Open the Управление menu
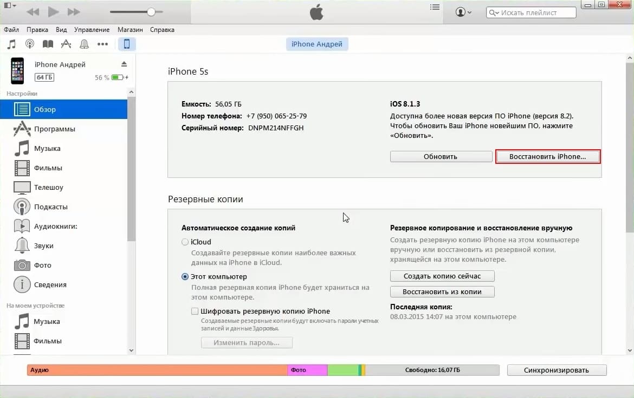The image size is (634, 398). click(92, 29)
